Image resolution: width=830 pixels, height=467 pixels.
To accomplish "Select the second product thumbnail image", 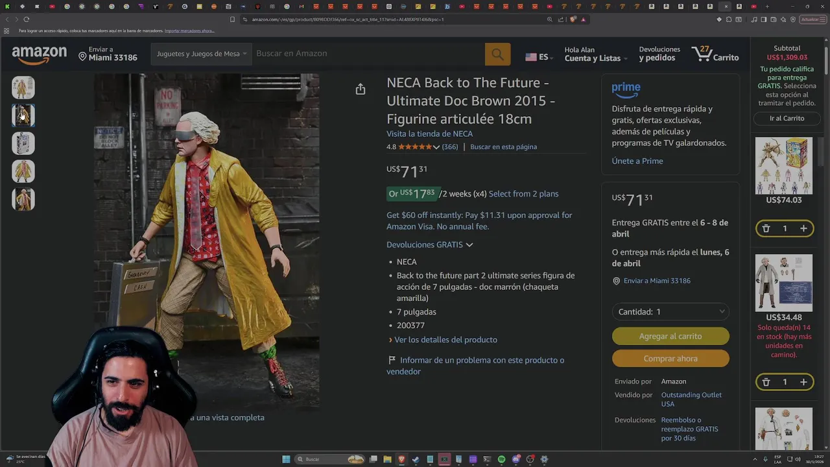I will 23,115.
